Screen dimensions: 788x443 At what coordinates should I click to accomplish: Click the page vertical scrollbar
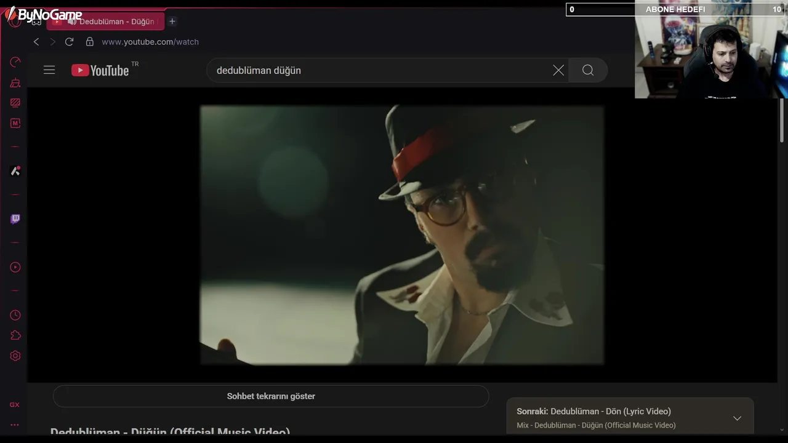pos(782,121)
